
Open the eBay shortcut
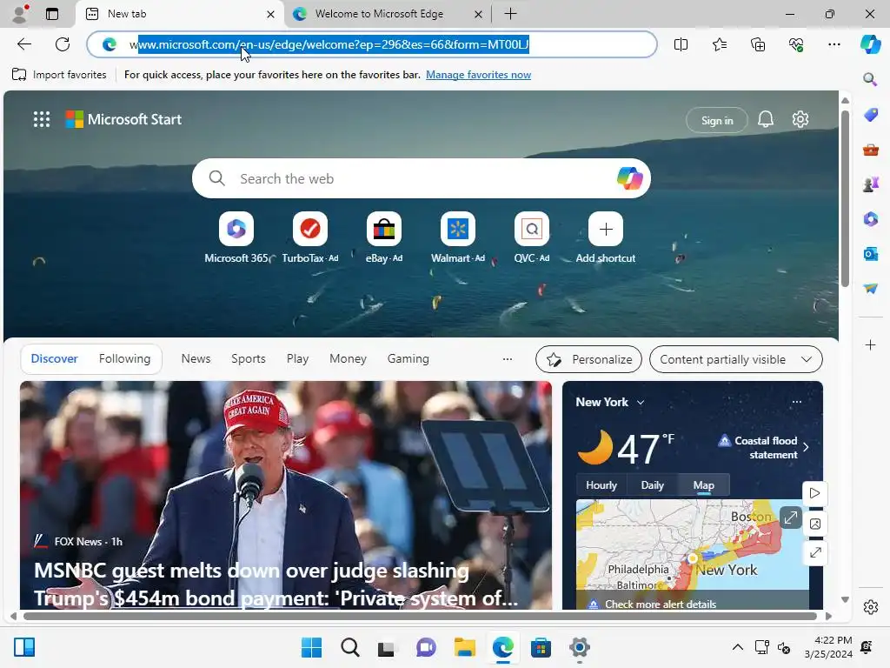tap(383, 229)
